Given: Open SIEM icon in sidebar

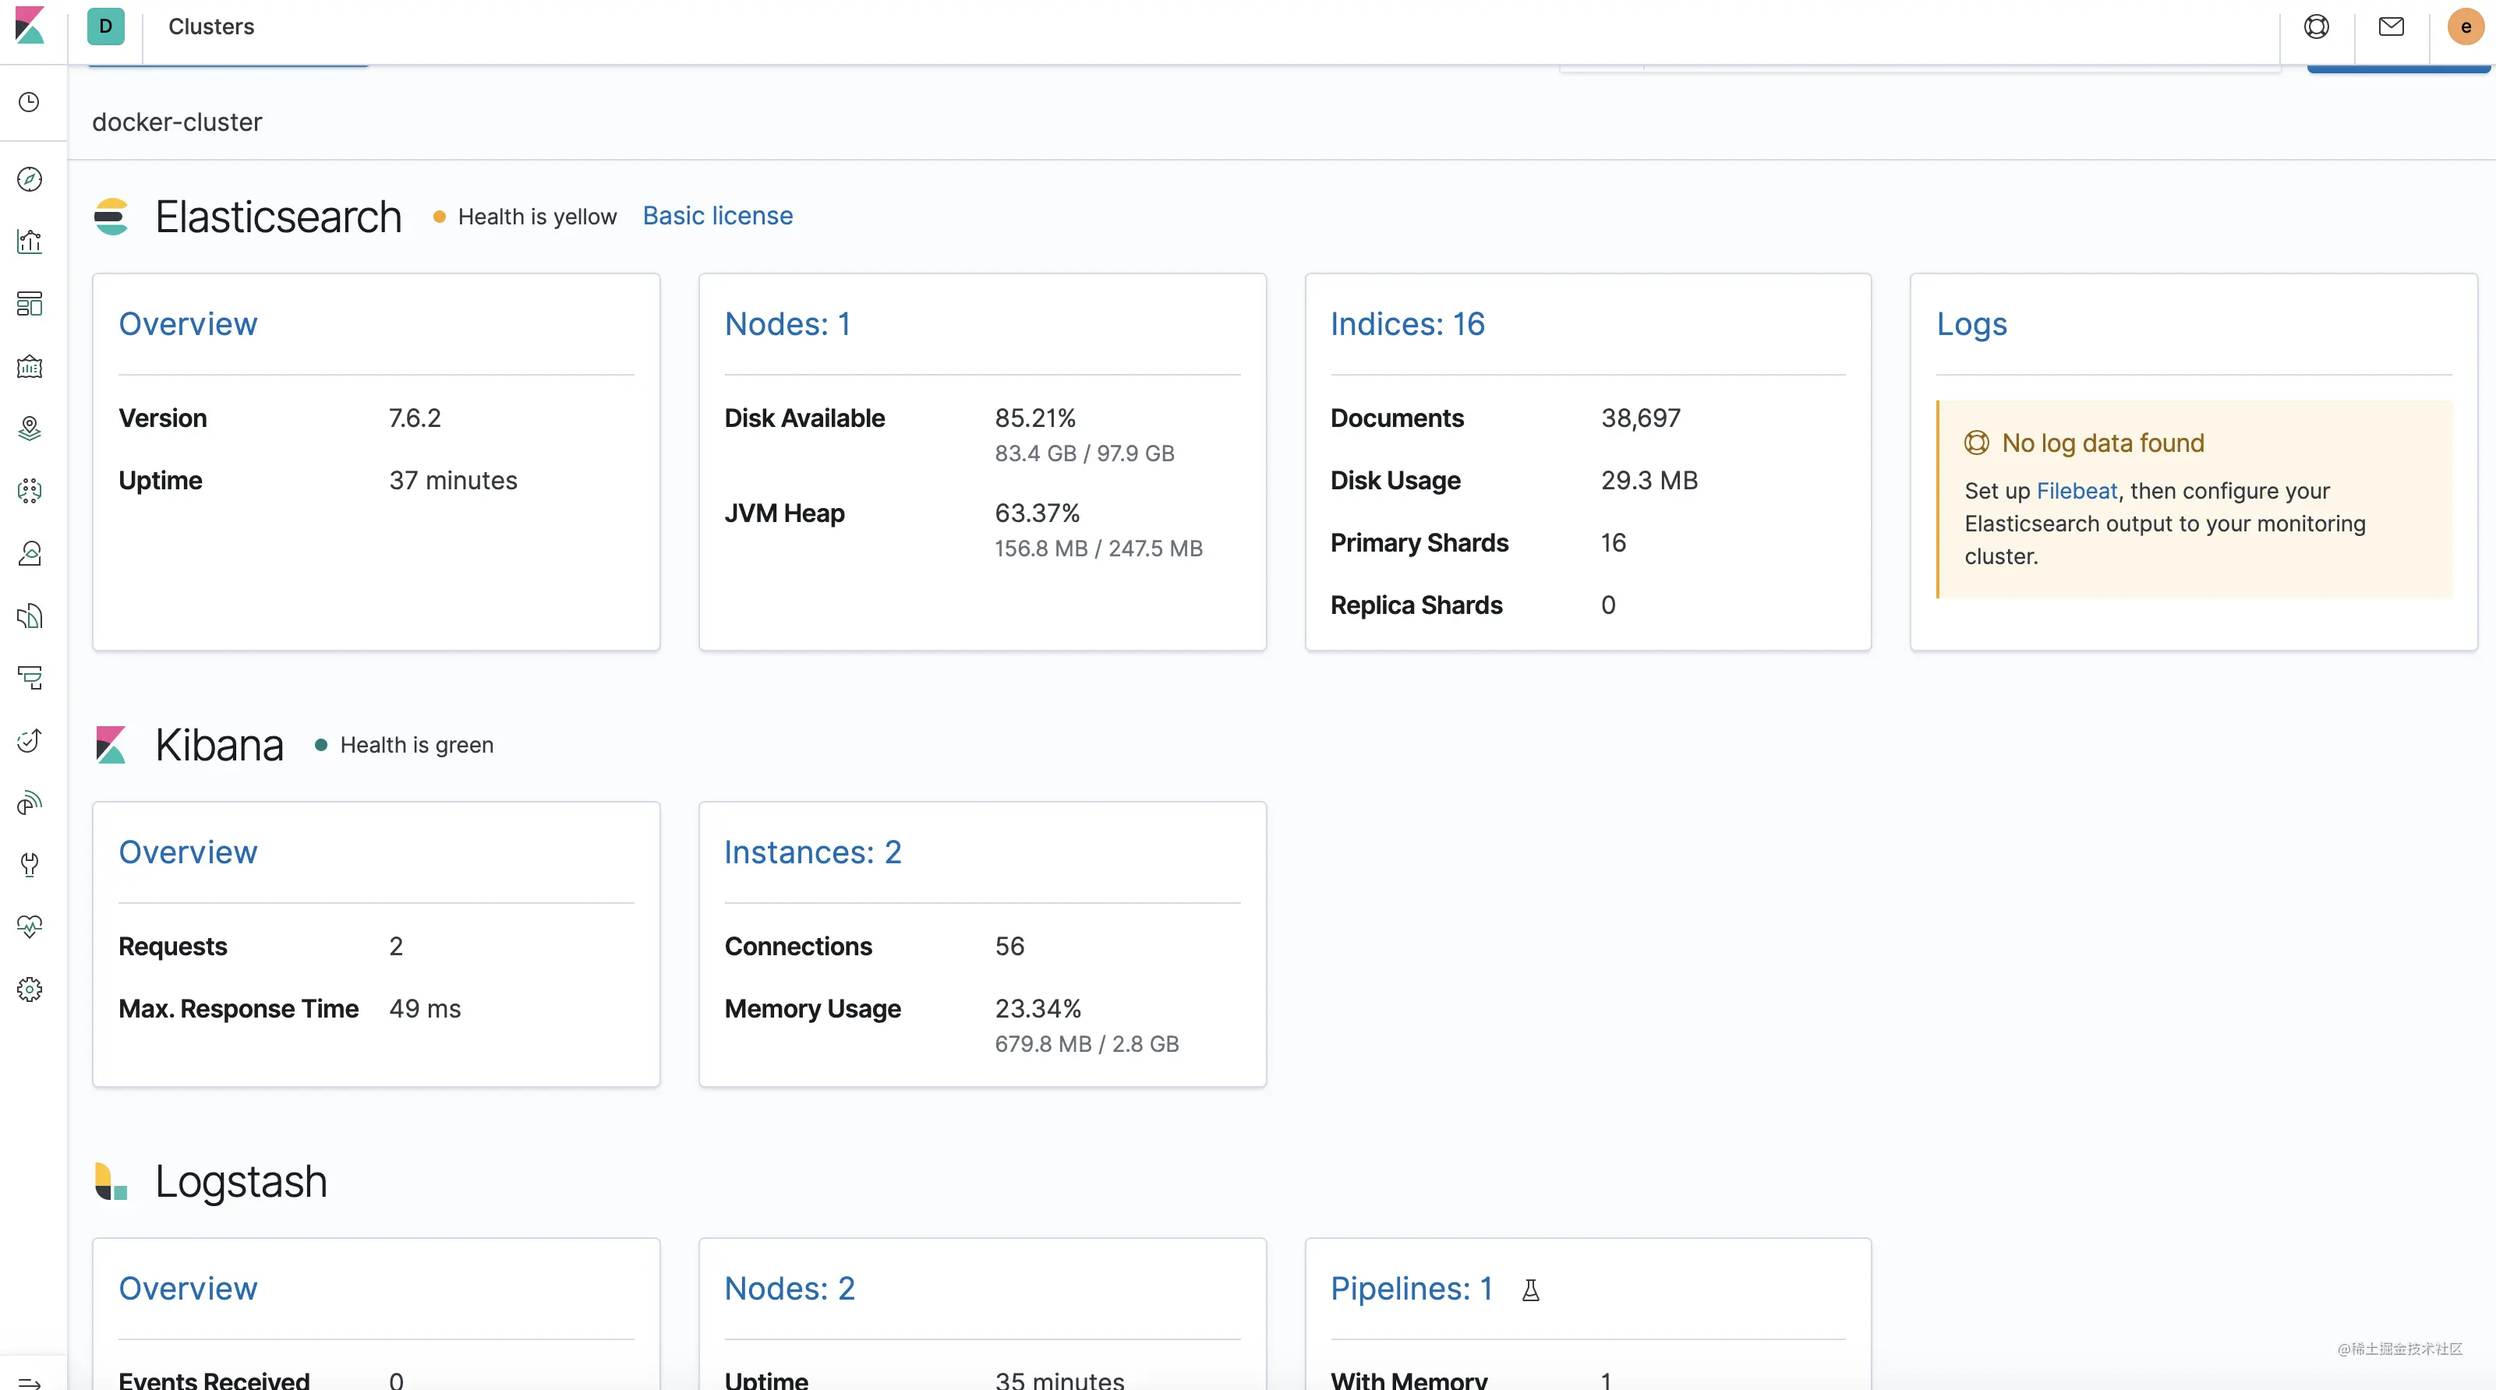Looking at the screenshot, I should [30, 802].
